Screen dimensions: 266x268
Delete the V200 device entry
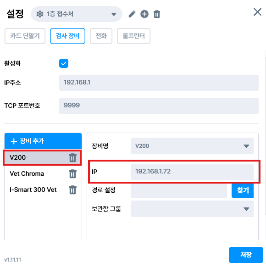click(72, 157)
